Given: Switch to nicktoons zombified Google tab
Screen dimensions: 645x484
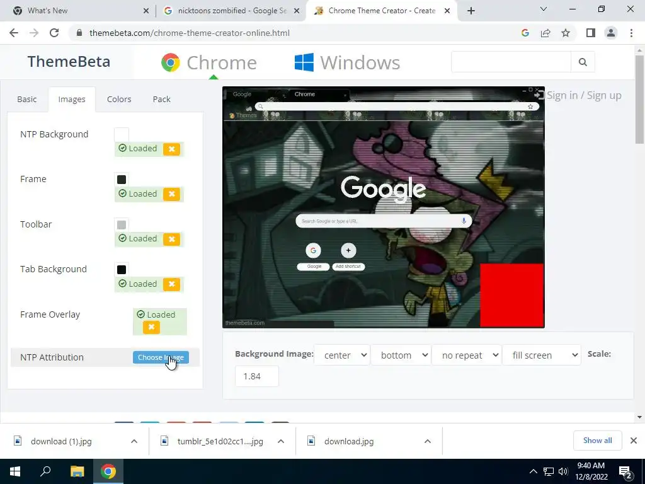Looking at the screenshot, I should coord(232,11).
